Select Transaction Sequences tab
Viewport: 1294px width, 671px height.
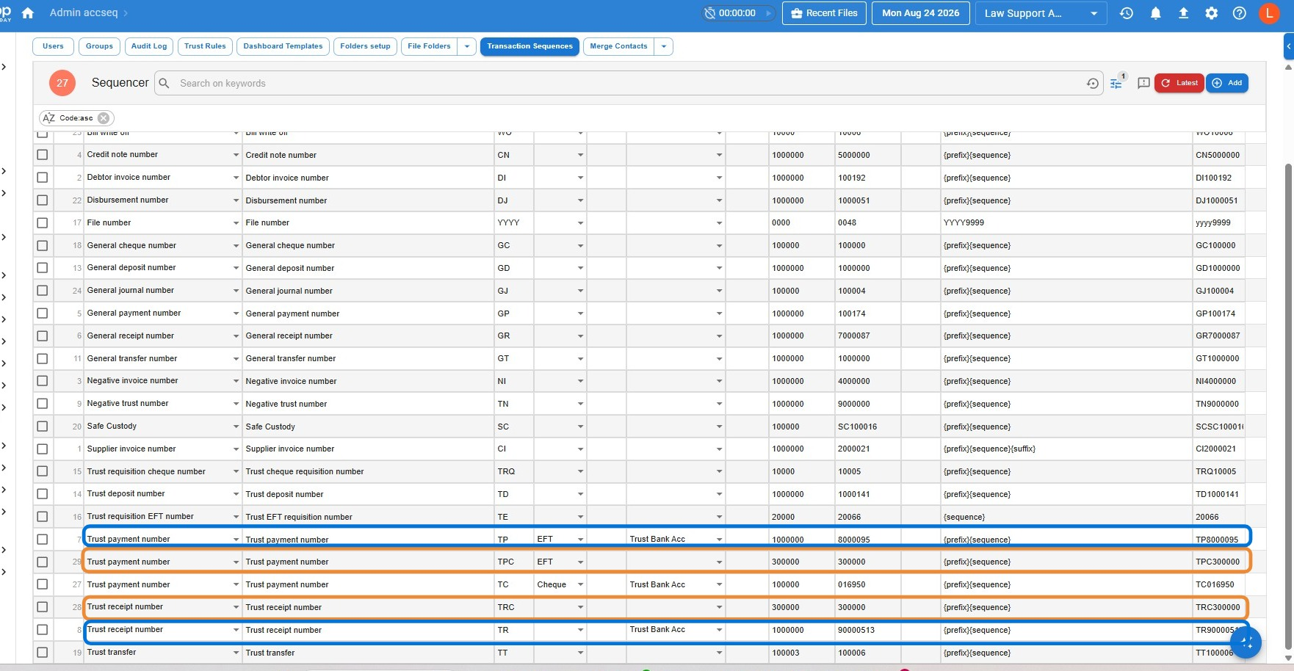529,46
